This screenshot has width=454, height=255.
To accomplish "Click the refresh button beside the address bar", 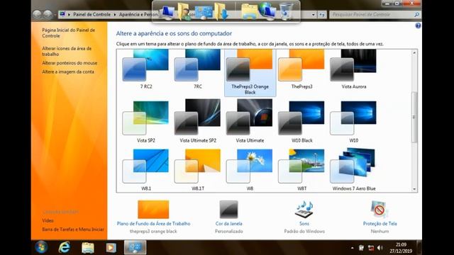I will point(321,14).
